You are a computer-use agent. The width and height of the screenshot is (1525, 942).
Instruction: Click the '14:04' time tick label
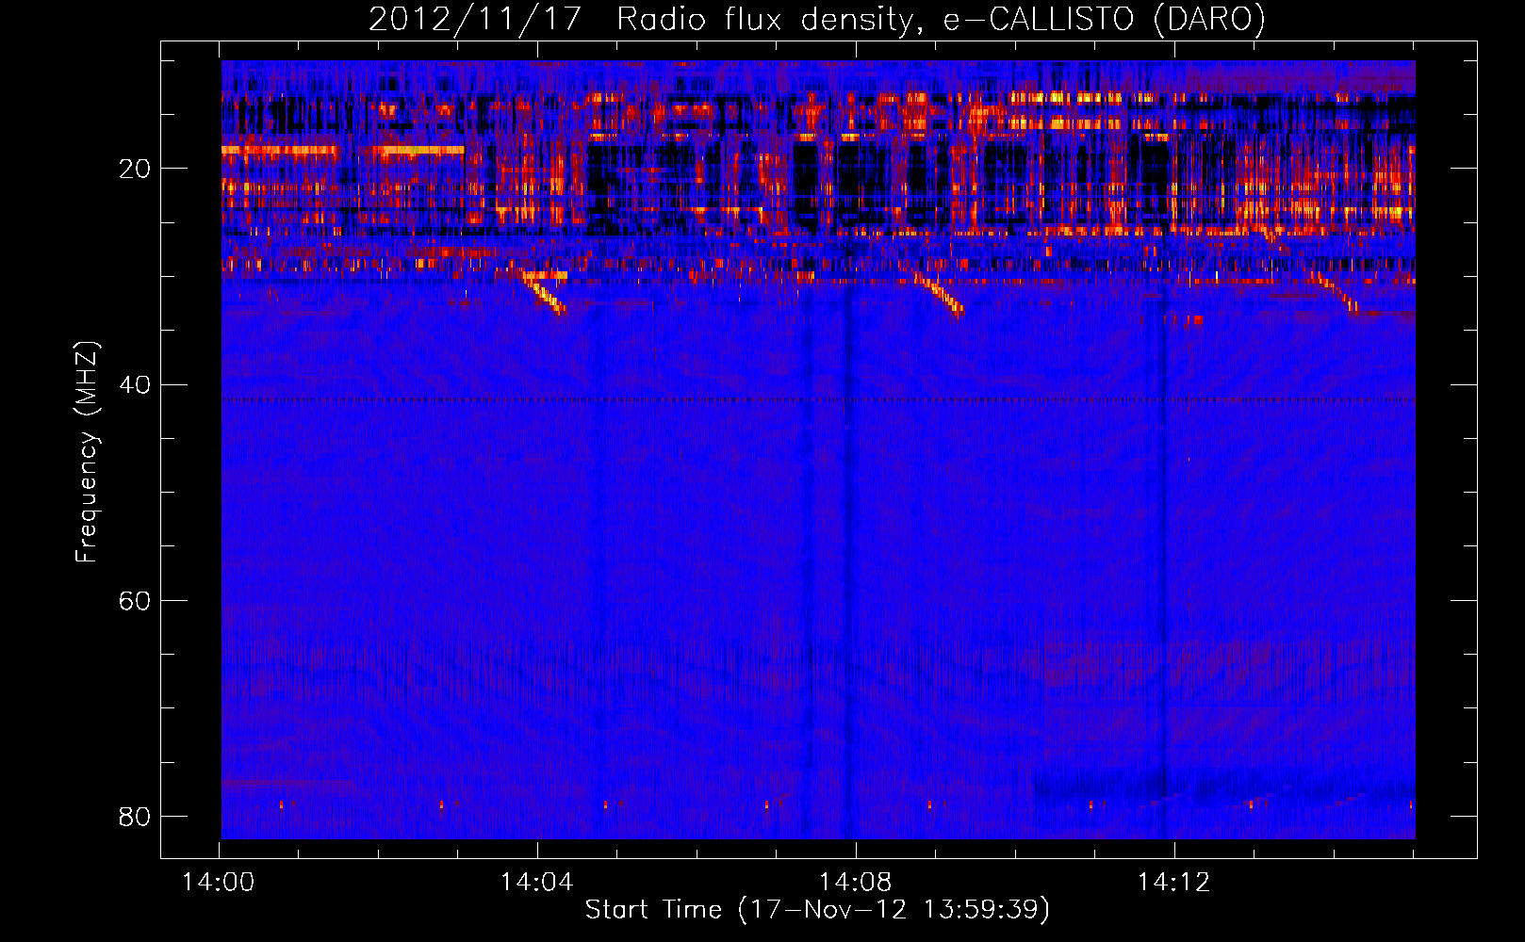(x=537, y=883)
